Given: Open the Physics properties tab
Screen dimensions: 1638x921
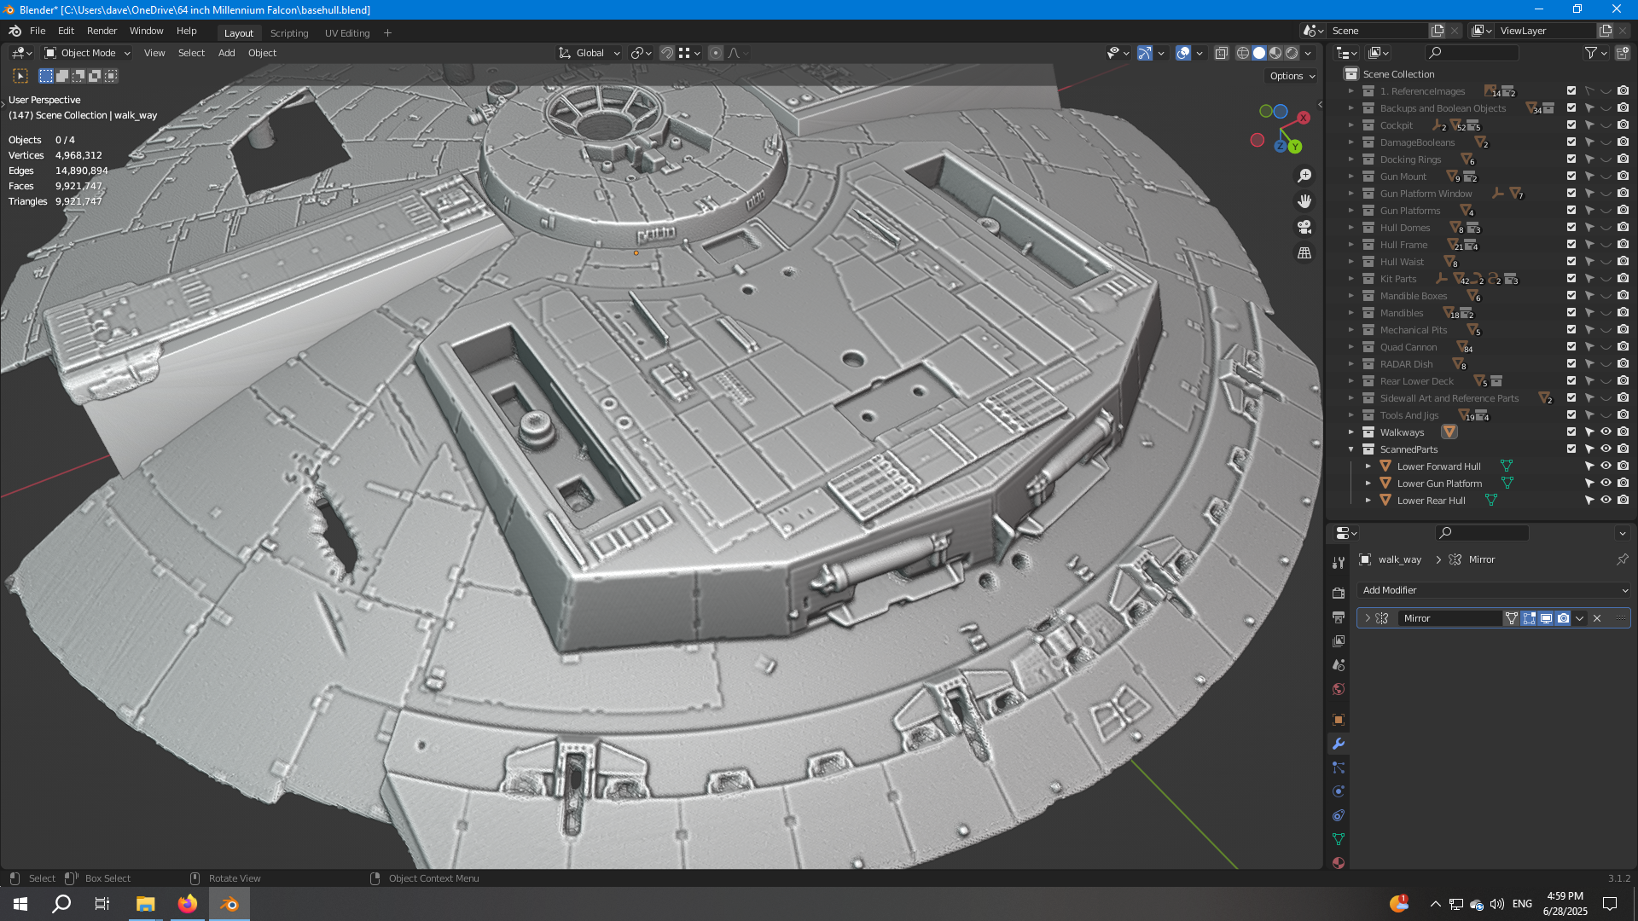Looking at the screenshot, I should pos(1339,791).
